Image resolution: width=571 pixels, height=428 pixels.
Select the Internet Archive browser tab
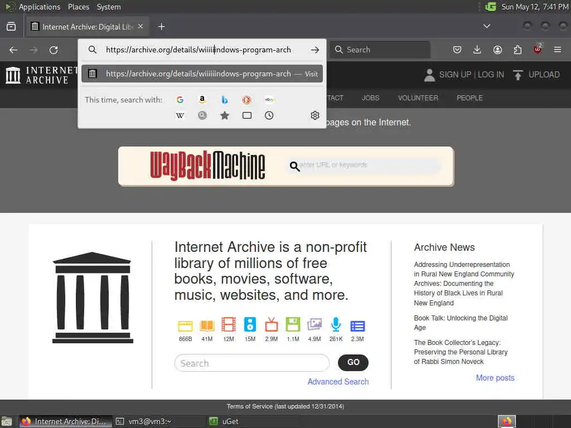[x=88, y=27]
